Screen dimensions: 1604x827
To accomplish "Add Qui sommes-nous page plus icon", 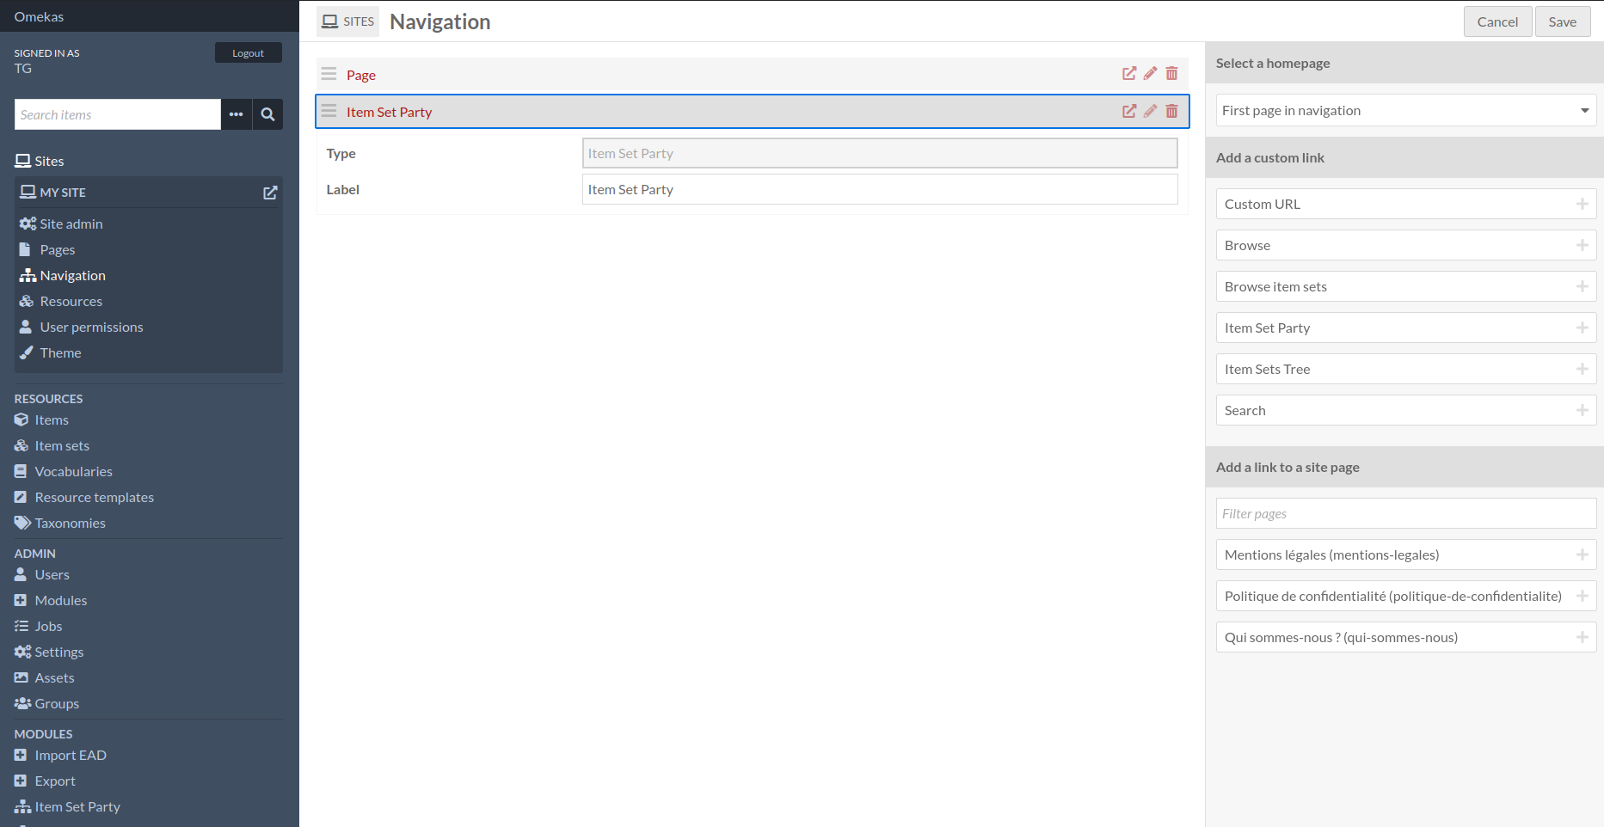I will tap(1582, 637).
